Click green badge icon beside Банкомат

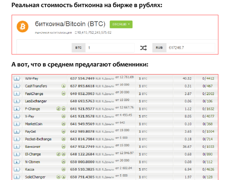(x=63, y=147)
